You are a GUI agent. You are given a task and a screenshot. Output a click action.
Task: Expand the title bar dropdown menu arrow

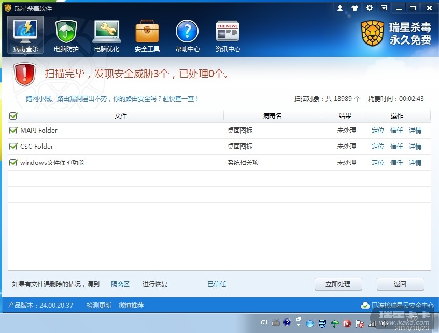point(384,8)
